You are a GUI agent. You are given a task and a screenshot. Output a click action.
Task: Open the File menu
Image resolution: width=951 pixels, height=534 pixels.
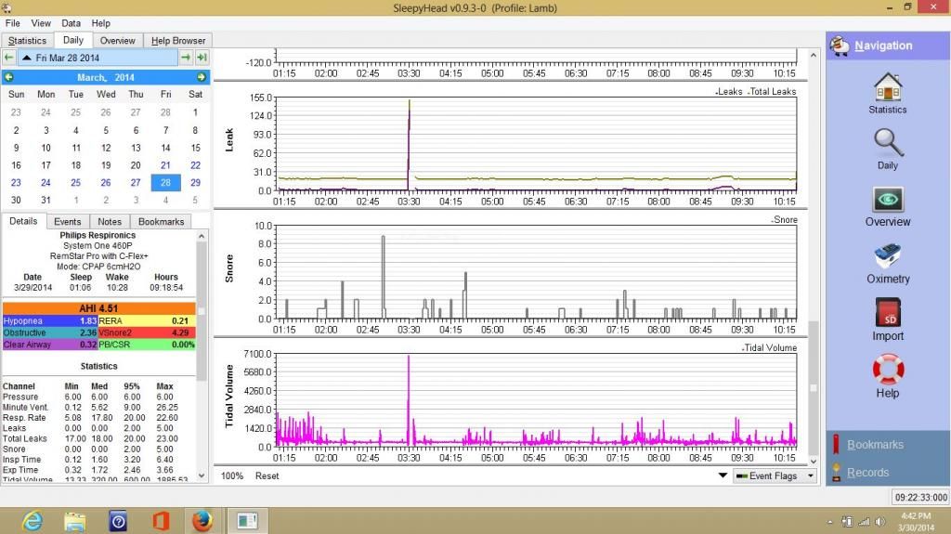tap(13, 23)
